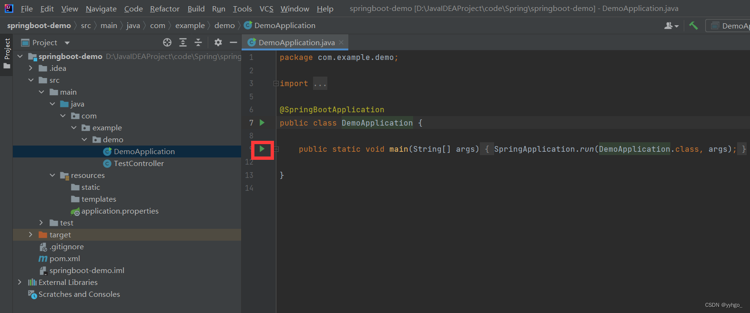Click the build project hammer icon
The image size is (750, 313).
693,26
